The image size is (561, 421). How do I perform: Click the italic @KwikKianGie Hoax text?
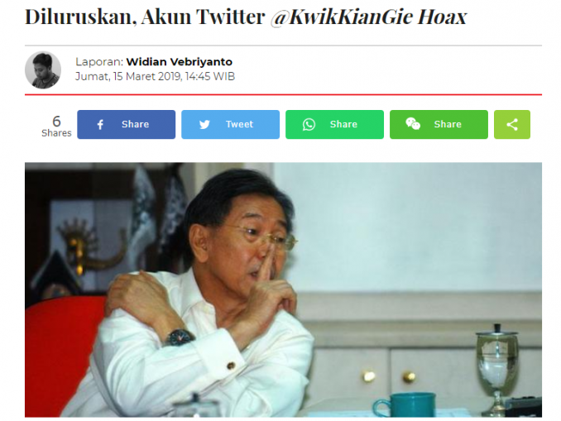click(x=369, y=17)
